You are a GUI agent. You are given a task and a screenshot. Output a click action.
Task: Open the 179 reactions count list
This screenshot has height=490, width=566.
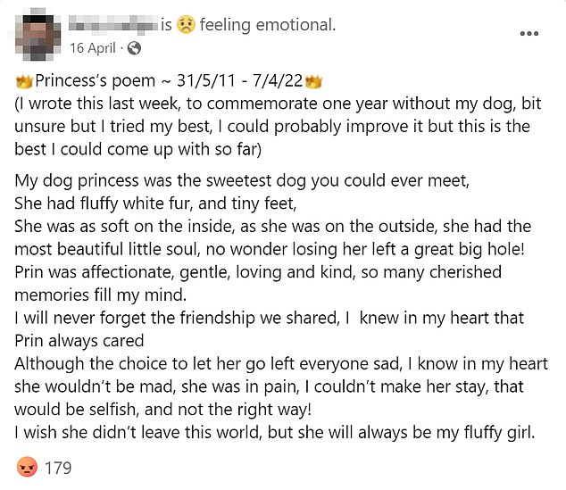57,467
